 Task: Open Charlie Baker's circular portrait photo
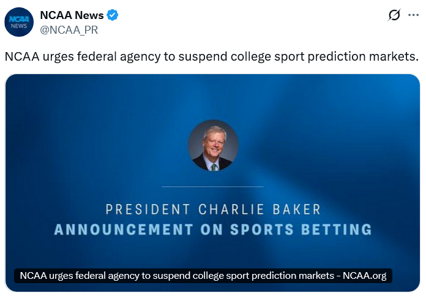pos(212,146)
